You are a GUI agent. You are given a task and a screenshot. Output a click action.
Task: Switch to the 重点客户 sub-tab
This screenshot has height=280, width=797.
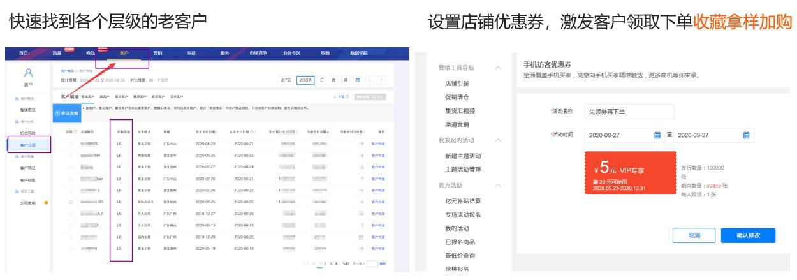(x=120, y=97)
